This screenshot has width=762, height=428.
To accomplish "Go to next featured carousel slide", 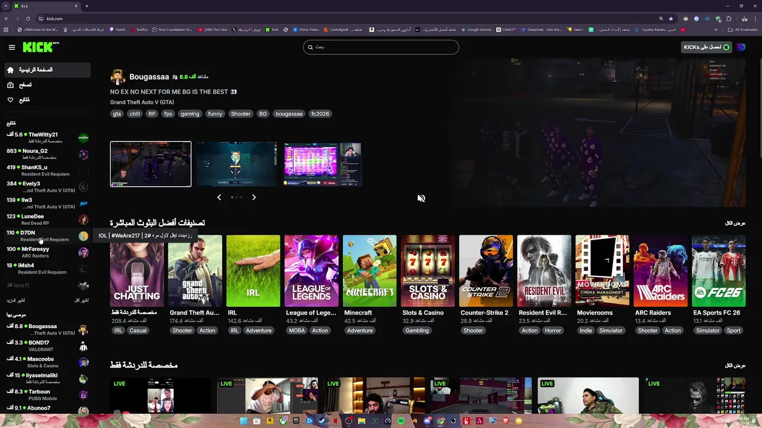I will coord(254,197).
